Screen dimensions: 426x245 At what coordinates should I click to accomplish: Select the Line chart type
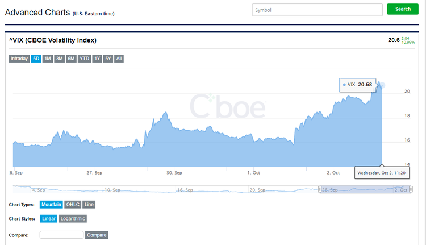click(89, 205)
